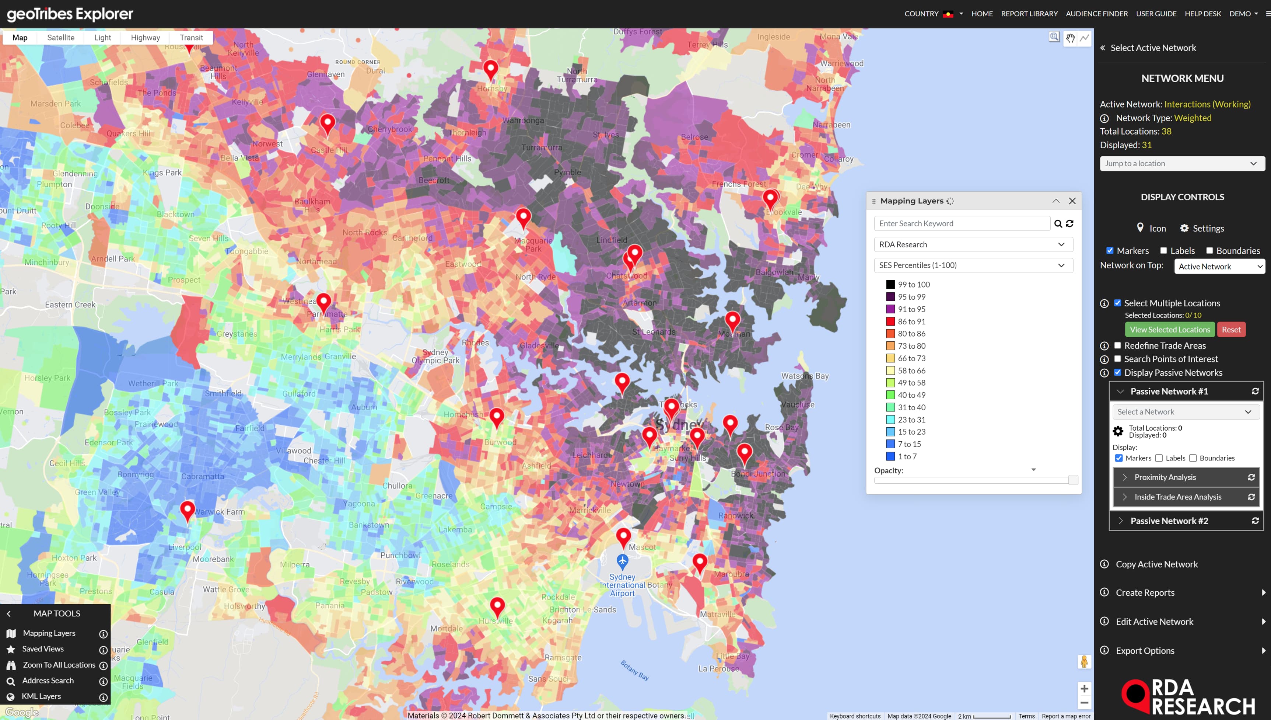Click the Mascot location marker
This screenshot has height=720, width=1271.
coord(623,539)
